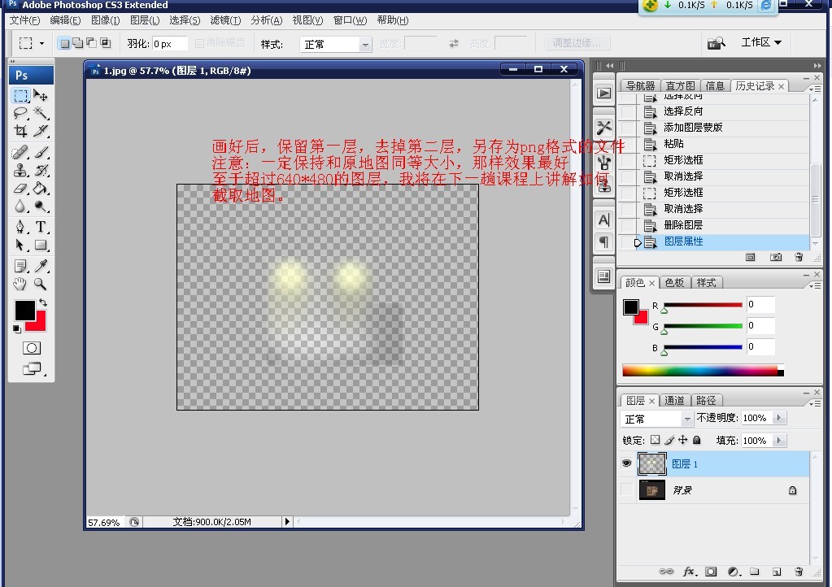The height and width of the screenshot is (587, 832).
Task: Delete layer with Layers panel trash icon
Action: pyautogui.click(x=799, y=572)
